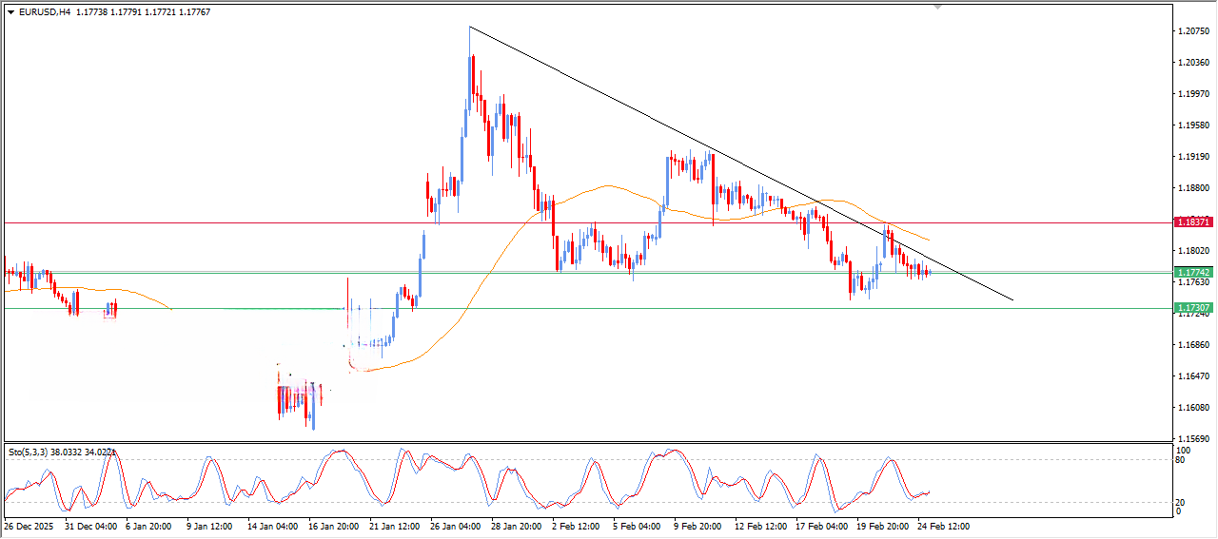The width and height of the screenshot is (1218, 539).
Task: Click the 1.20750 price scale value
Action: [x=1192, y=31]
